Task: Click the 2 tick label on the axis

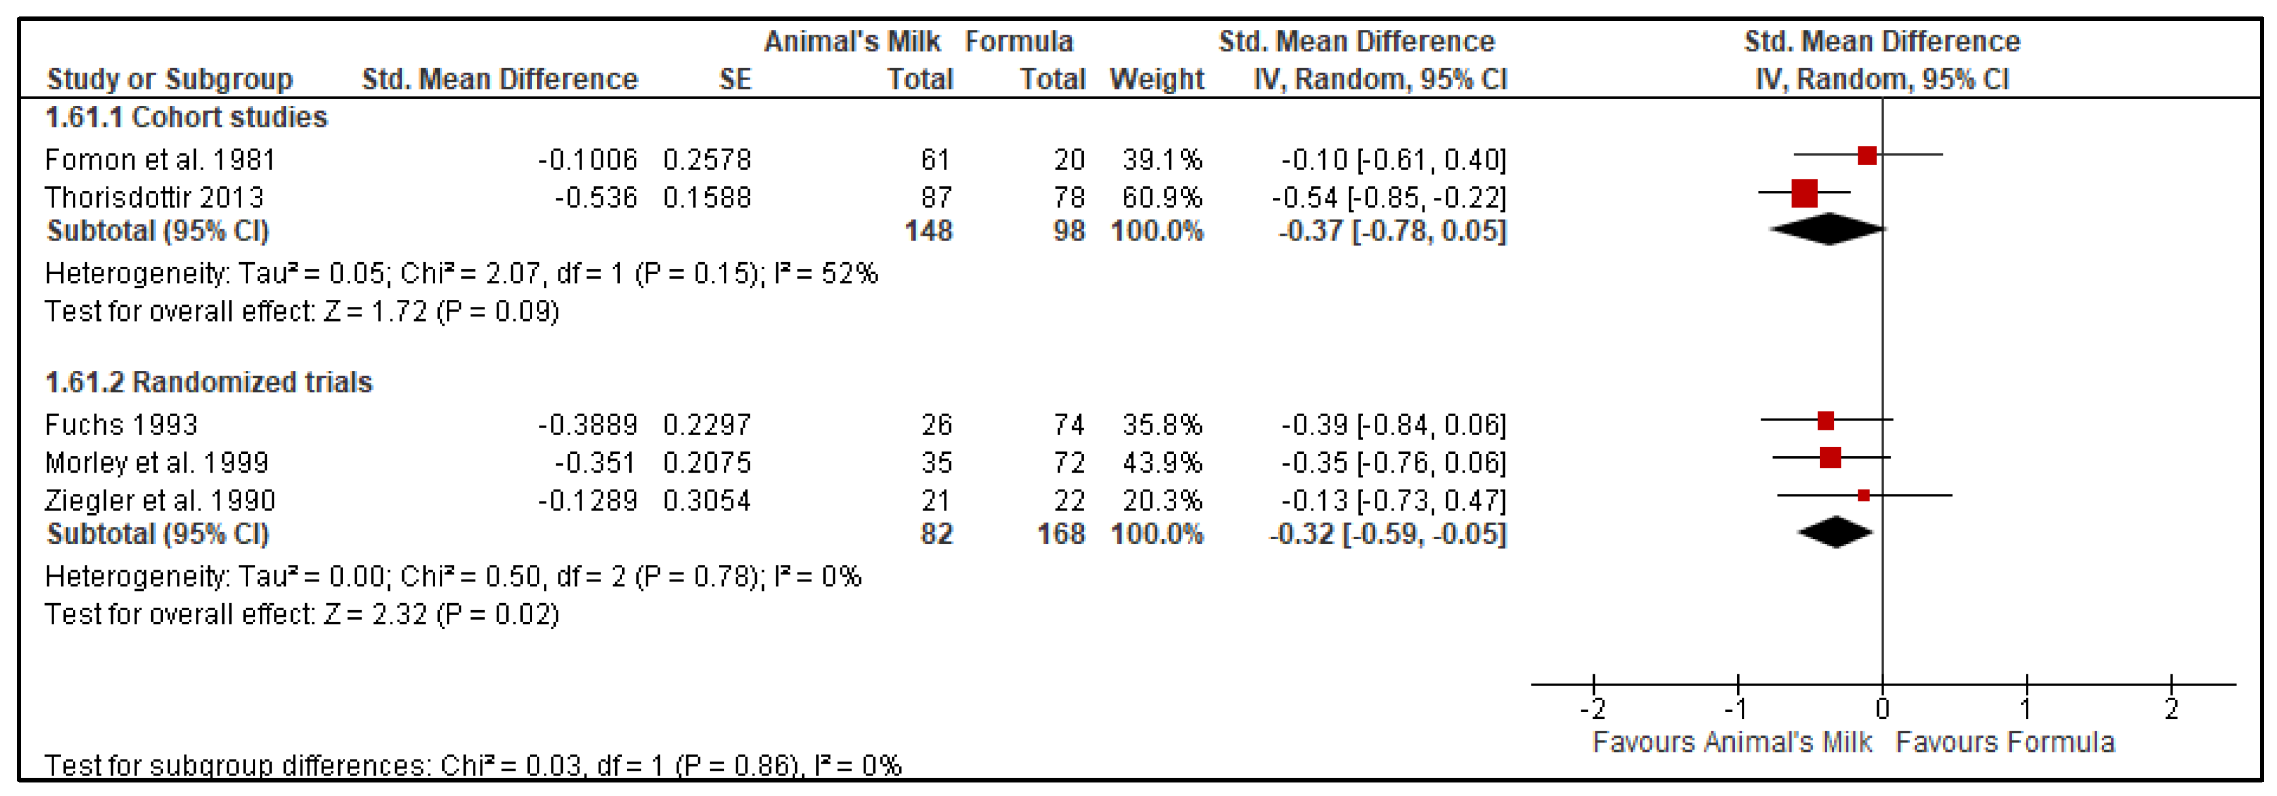Action: coord(2171,708)
